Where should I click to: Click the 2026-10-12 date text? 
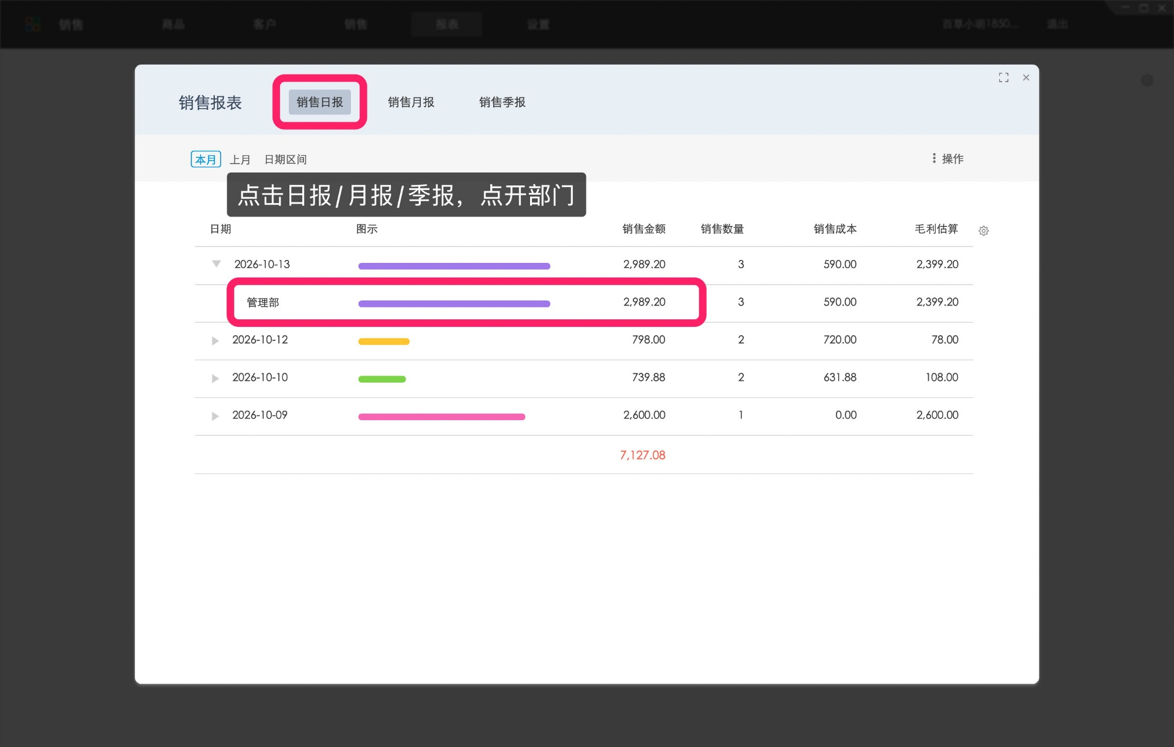point(260,340)
